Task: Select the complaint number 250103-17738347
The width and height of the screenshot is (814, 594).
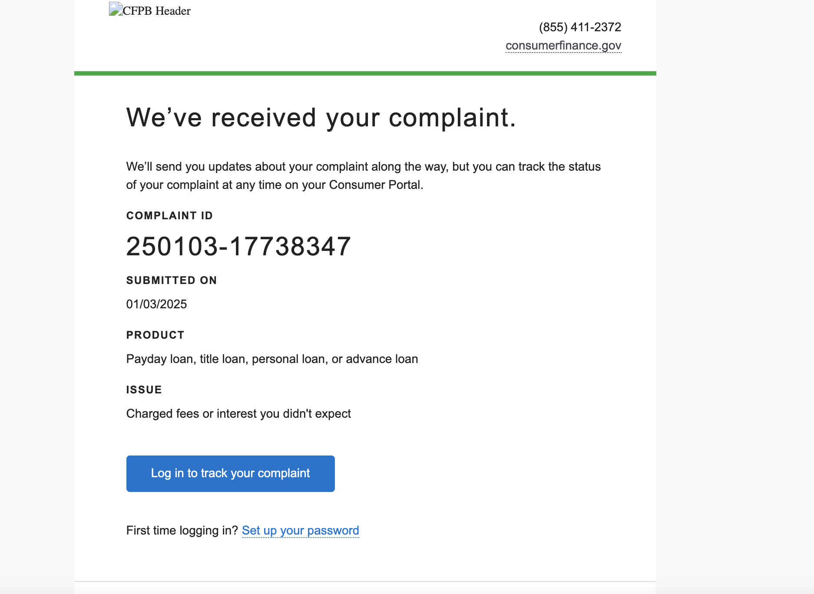Action: tap(238, 246)
